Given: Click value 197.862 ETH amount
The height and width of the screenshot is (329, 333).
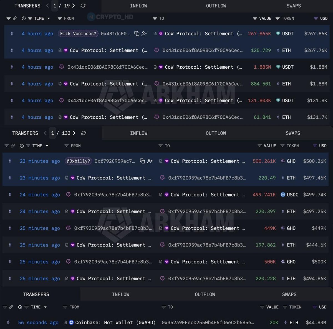Looking at the screenshot, I should point(266,245).
